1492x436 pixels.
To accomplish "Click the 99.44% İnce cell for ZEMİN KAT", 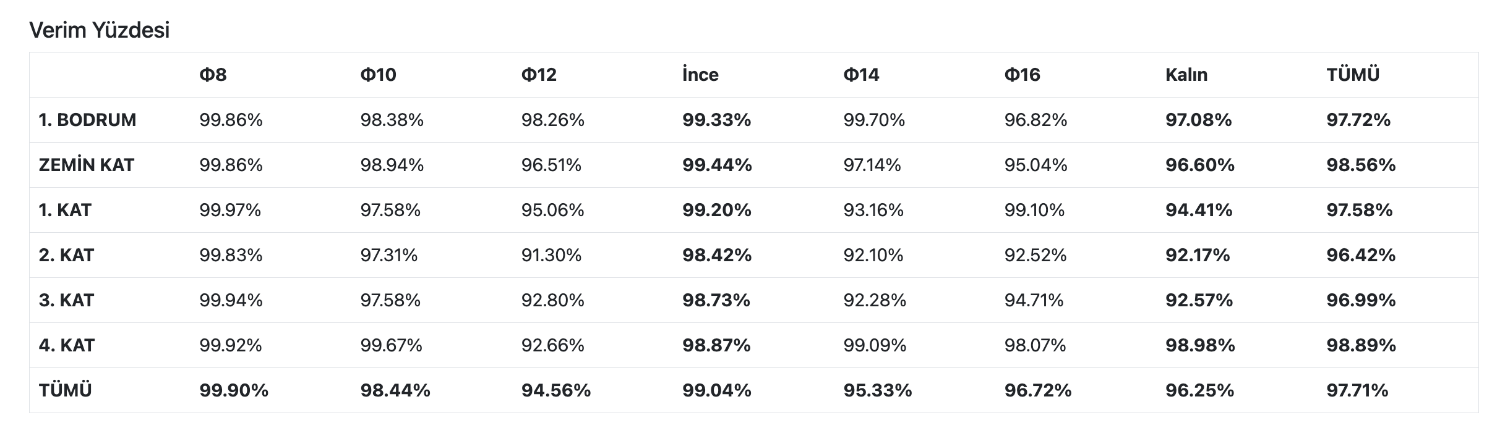I will point(717,165).
